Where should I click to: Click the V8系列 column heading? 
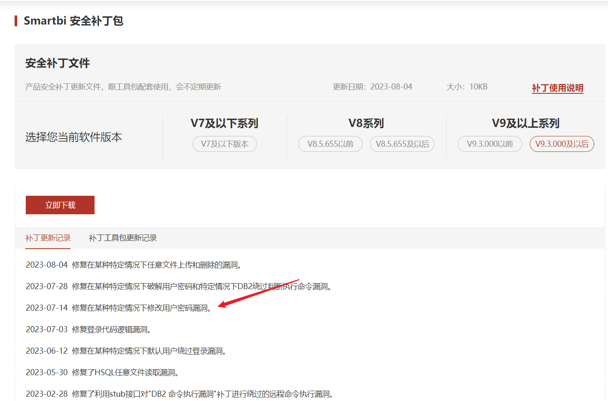(366, 123)
